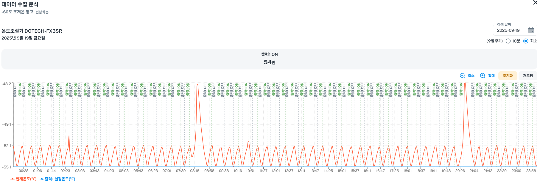537x183 pixels.
Task: Click the 00:28 x-axis time label
Action: tap(24, 171)
